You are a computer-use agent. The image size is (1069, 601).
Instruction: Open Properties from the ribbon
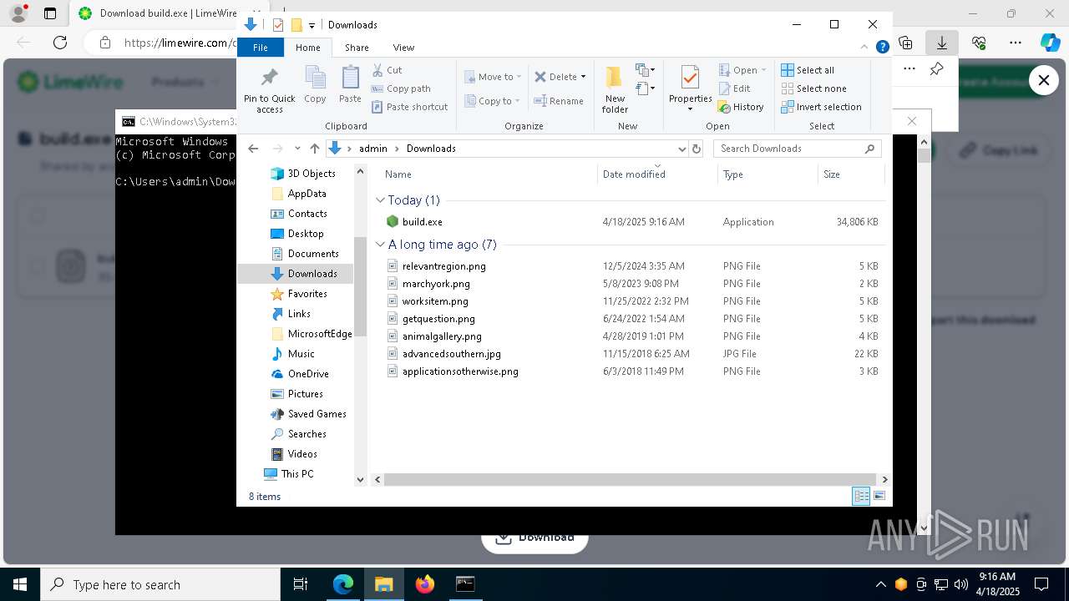pyautogui.click(x=690, y=90)
